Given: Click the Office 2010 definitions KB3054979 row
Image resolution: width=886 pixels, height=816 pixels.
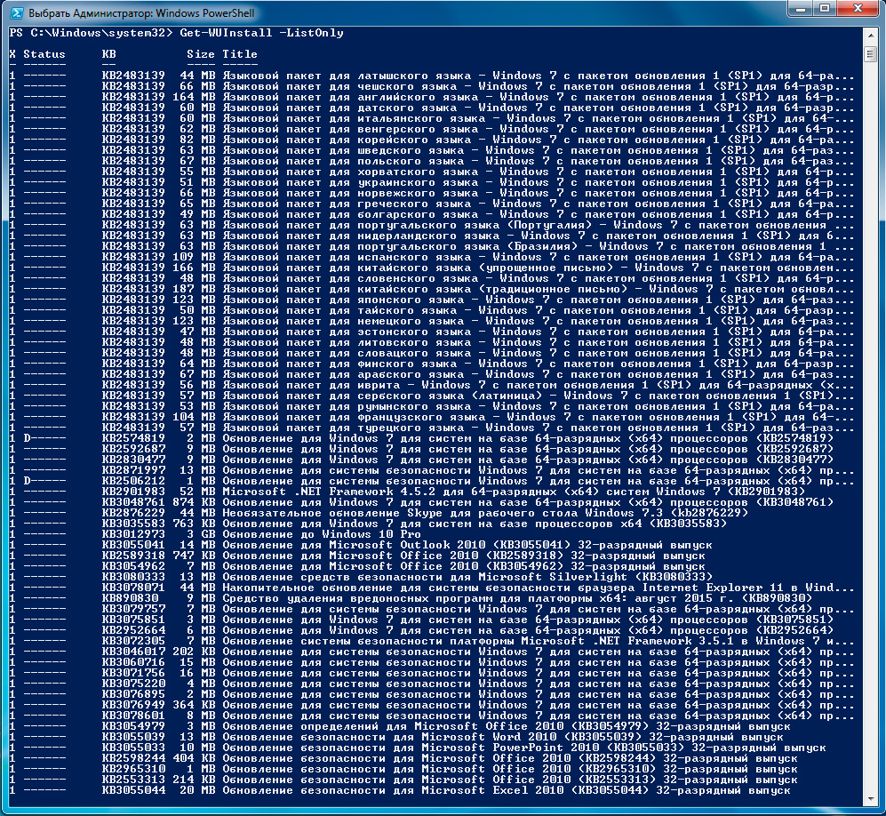Looking at the screenshot, I should (x=400, y=727).
